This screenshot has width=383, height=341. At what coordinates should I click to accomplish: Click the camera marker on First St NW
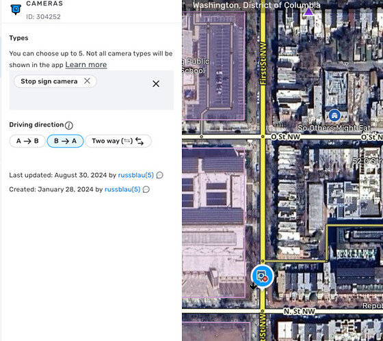[x=262, y=276]
